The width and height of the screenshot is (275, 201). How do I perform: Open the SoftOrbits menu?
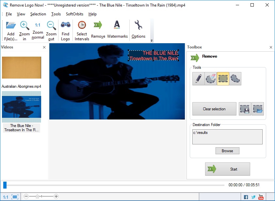tap(74, 14)
